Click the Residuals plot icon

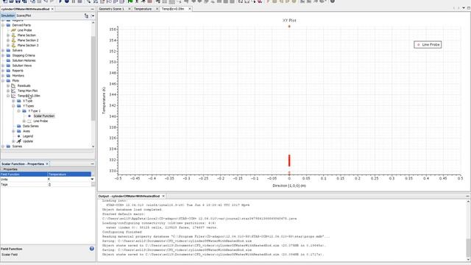click(13, 85)
